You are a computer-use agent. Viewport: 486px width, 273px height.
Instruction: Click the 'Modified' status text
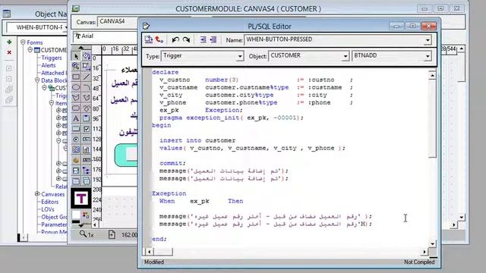point(154,262)
